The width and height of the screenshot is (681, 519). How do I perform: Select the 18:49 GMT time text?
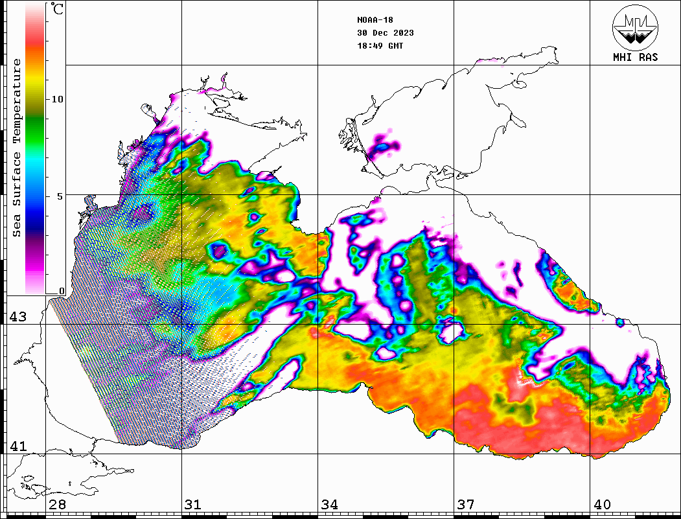coord(380,46)
